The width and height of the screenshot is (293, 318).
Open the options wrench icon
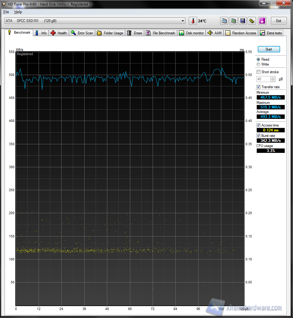252,21
